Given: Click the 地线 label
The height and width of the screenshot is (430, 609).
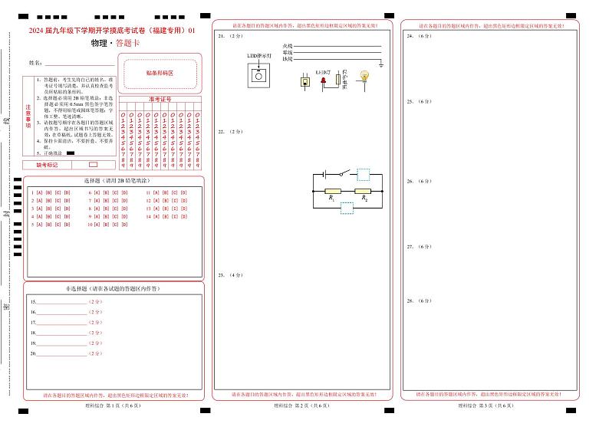Looking at the screenshot, I should click(288, 59).
